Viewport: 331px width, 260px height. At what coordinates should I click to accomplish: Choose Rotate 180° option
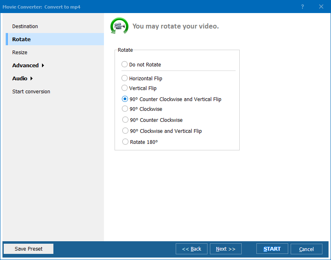pyautogui.click(x=125, y=142)
